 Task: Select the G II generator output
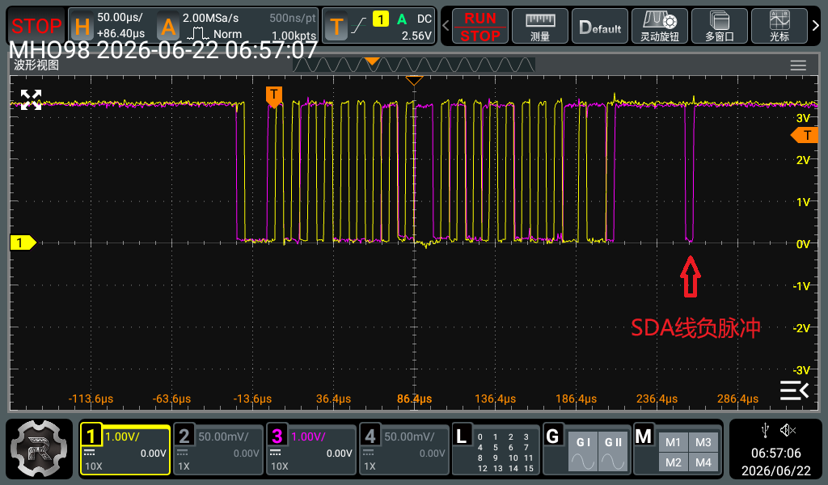pos(613,451)
